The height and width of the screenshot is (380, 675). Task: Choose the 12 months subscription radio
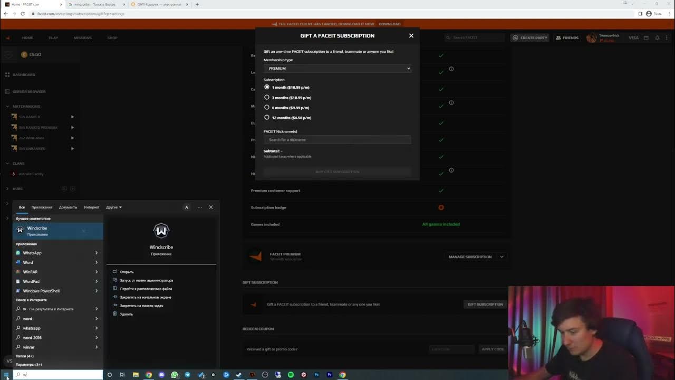point(267,117)
